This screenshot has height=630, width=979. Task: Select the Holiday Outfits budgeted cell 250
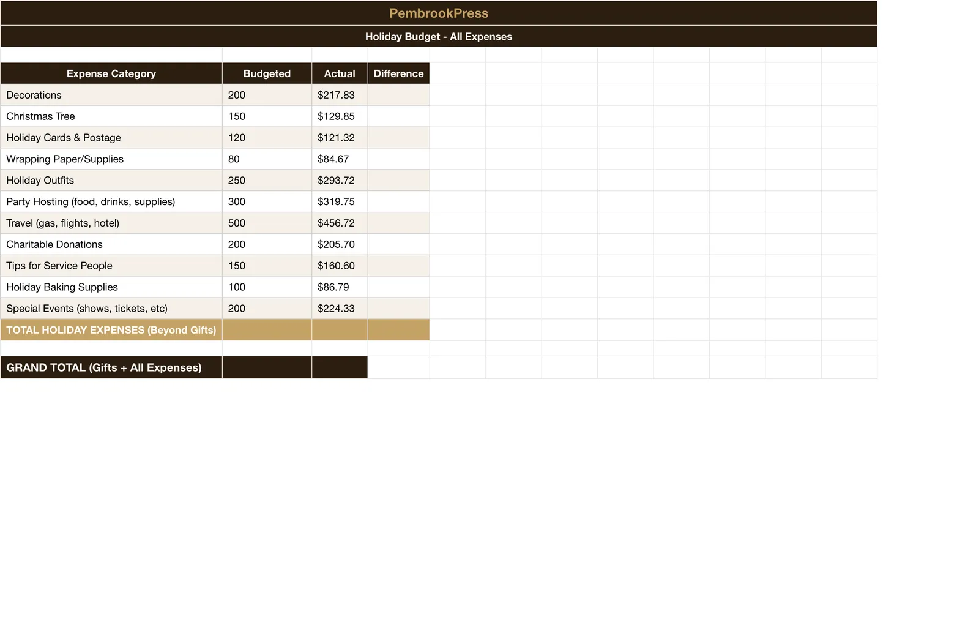[x=267, y=181]
